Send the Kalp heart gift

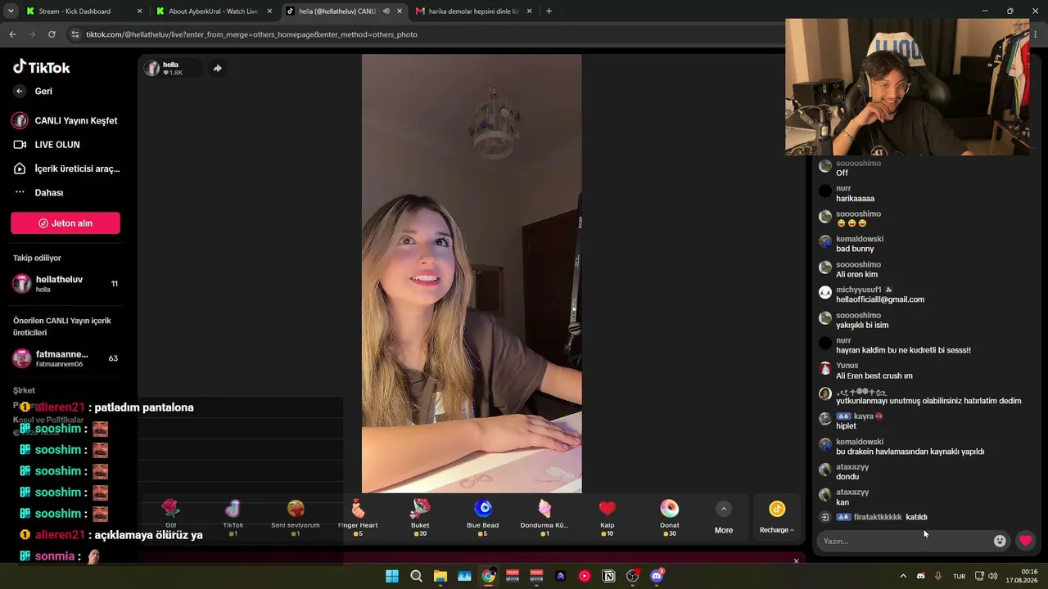(607, 518)
